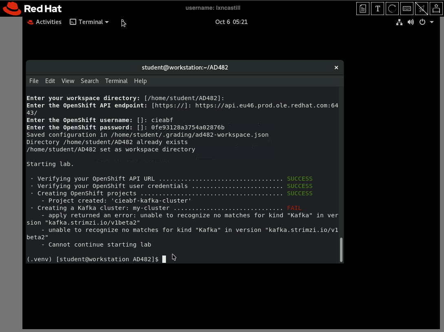Click the 'Cannot continue starting lab' message

[x=99, y=245]
